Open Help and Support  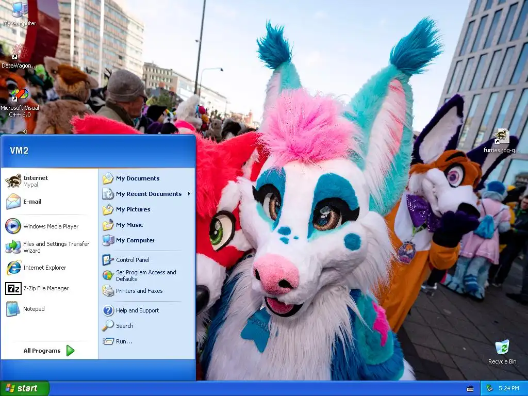147,310
